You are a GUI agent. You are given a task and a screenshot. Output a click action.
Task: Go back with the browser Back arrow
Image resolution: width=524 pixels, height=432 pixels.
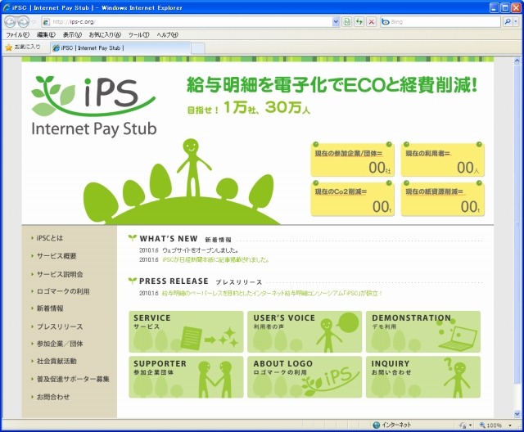pos(10,22)
